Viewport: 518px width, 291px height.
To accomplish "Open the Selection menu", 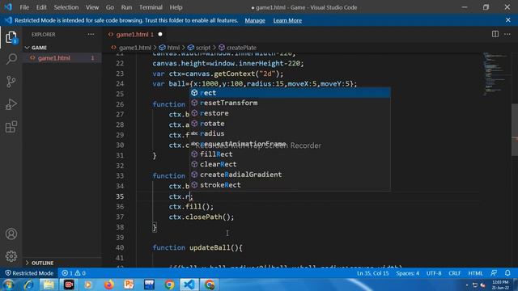I will tap(66, 7).
